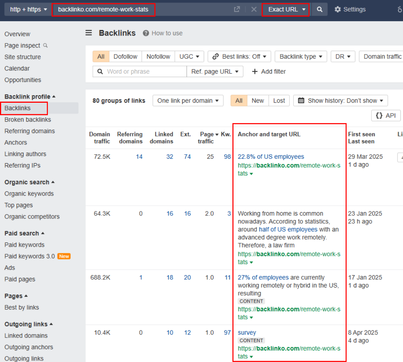Open the Best links: Off dropdown
403x362 pixels.
click(x=239, y=56)
